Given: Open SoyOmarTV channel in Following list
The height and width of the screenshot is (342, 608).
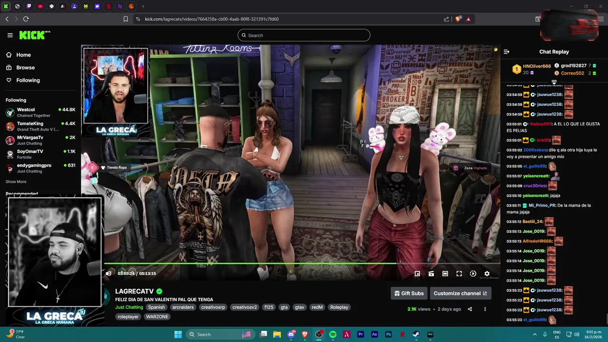Looking at the screenshot, I should point(40,154).
